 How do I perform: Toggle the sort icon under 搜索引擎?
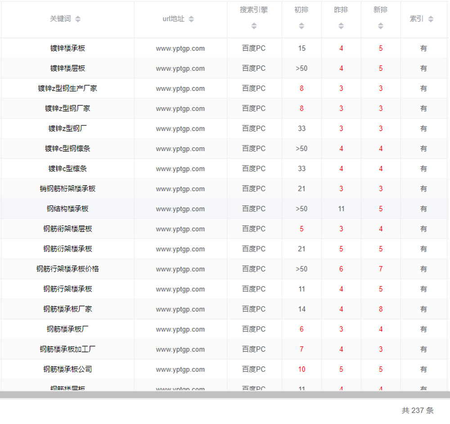pyautogui.click(x=254, y=26)
